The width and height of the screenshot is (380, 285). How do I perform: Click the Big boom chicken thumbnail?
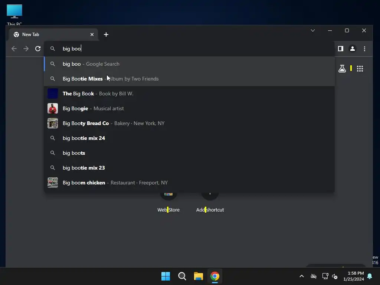click(53, 183)
